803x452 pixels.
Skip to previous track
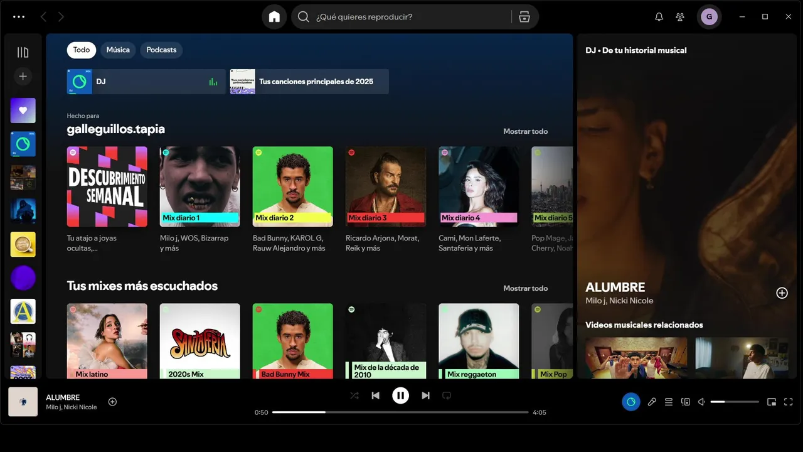376,395
